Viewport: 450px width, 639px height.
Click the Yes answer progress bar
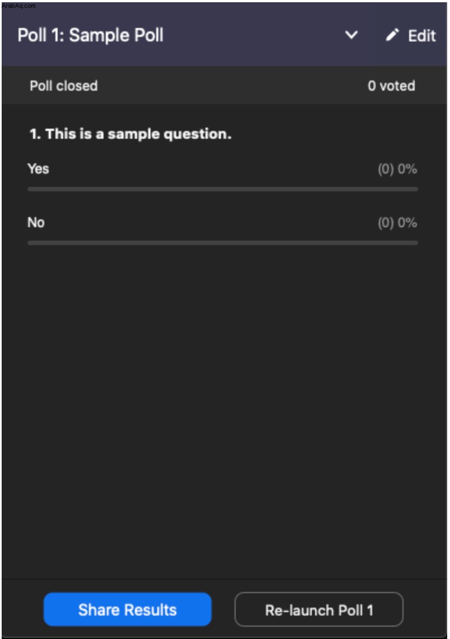pyautogui.click(x=223, y=189)
